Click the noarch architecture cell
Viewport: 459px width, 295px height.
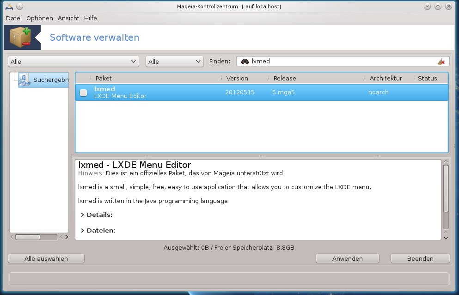click(379, 92)
